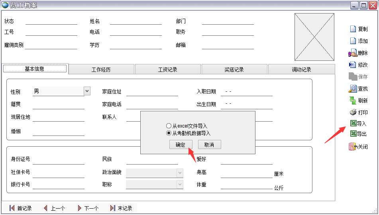
Task: Expand the 性别 gender dropdown
Action: coord(87,91)
